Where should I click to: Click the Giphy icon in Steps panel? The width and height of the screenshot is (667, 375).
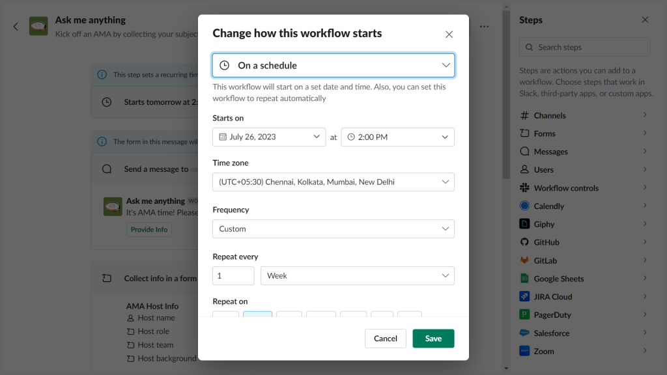pyautogui.click(x=525, y=223)
